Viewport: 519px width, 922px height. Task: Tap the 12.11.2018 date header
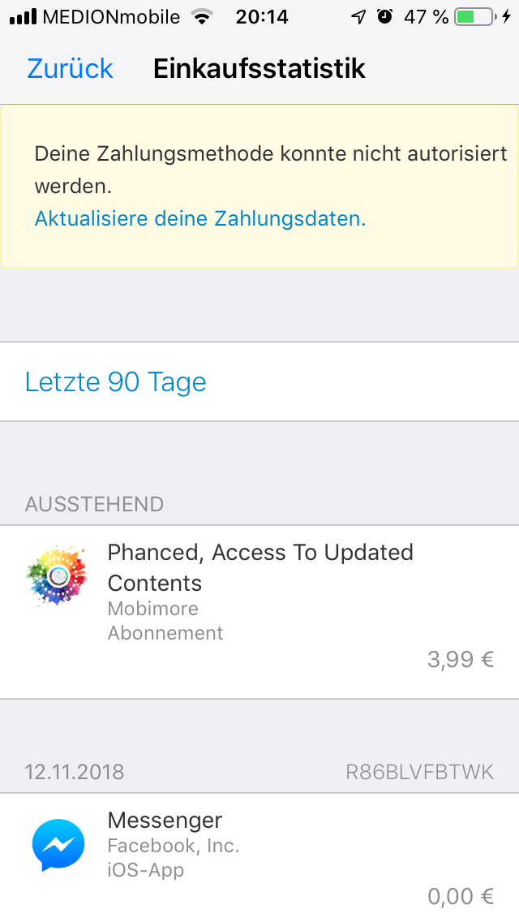[75, 771]
